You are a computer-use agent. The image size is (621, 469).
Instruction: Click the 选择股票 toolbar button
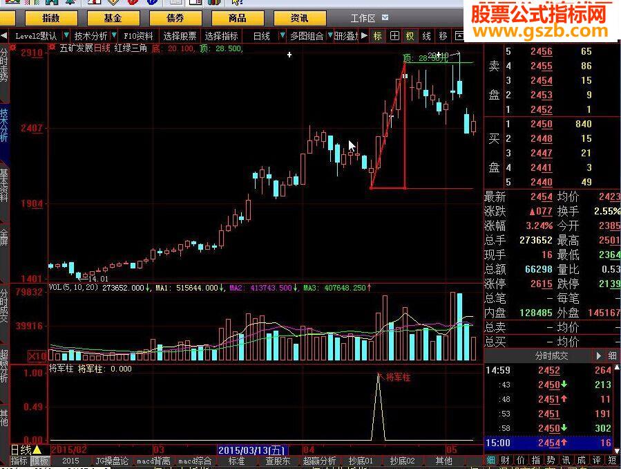click(x=180, y=36)
